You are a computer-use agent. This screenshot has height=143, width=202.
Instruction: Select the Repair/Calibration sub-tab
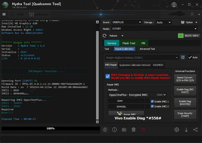tap(124, 49)
